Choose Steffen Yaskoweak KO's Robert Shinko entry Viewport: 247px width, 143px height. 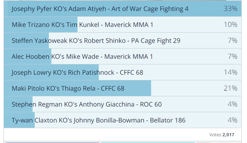(x=122, y=40)
